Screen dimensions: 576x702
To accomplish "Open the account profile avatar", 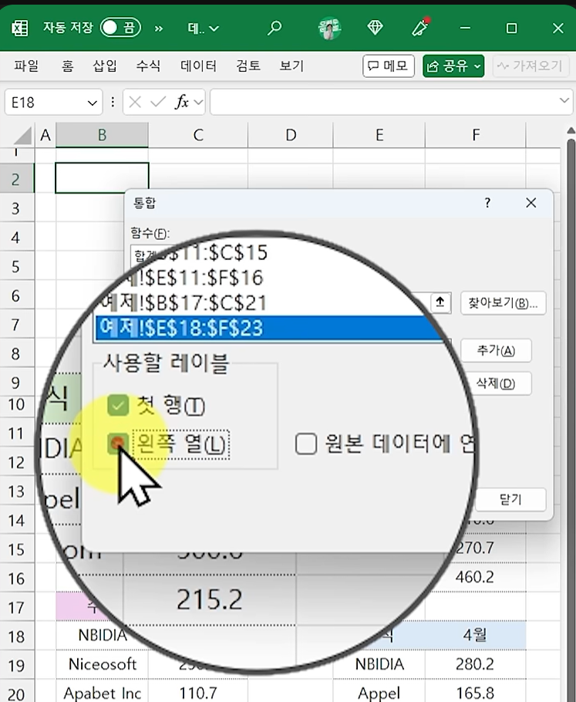I will 329,29.
